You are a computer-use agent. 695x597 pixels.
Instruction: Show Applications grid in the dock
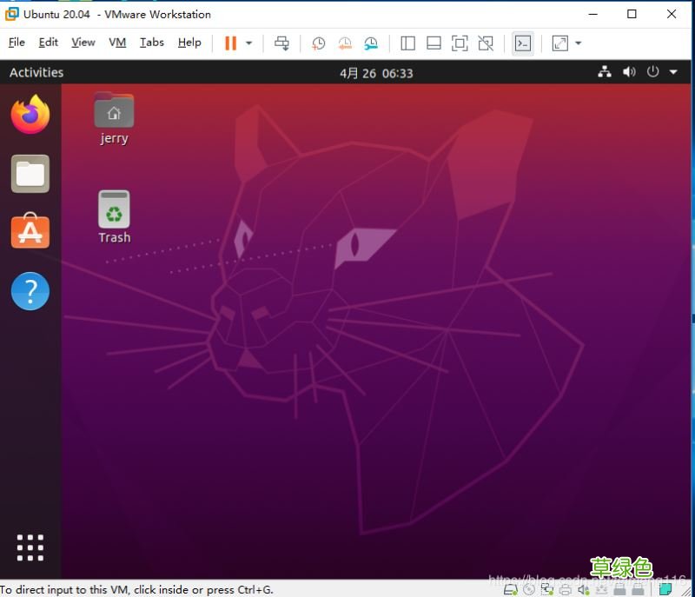pyautogui.click(x=30, y=547)
